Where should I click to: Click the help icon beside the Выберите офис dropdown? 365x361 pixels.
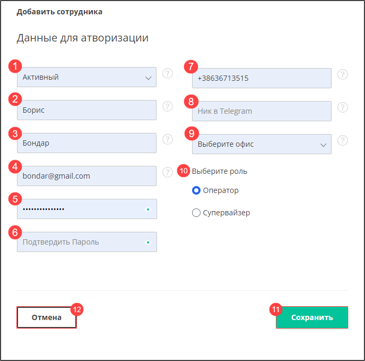343,140
